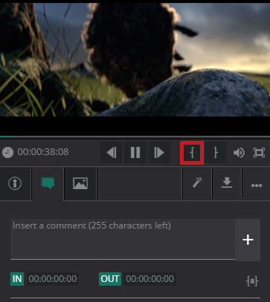Set mark-in point with left brace
Viewport: 270px width, 302px height.
tap(192, 153)
